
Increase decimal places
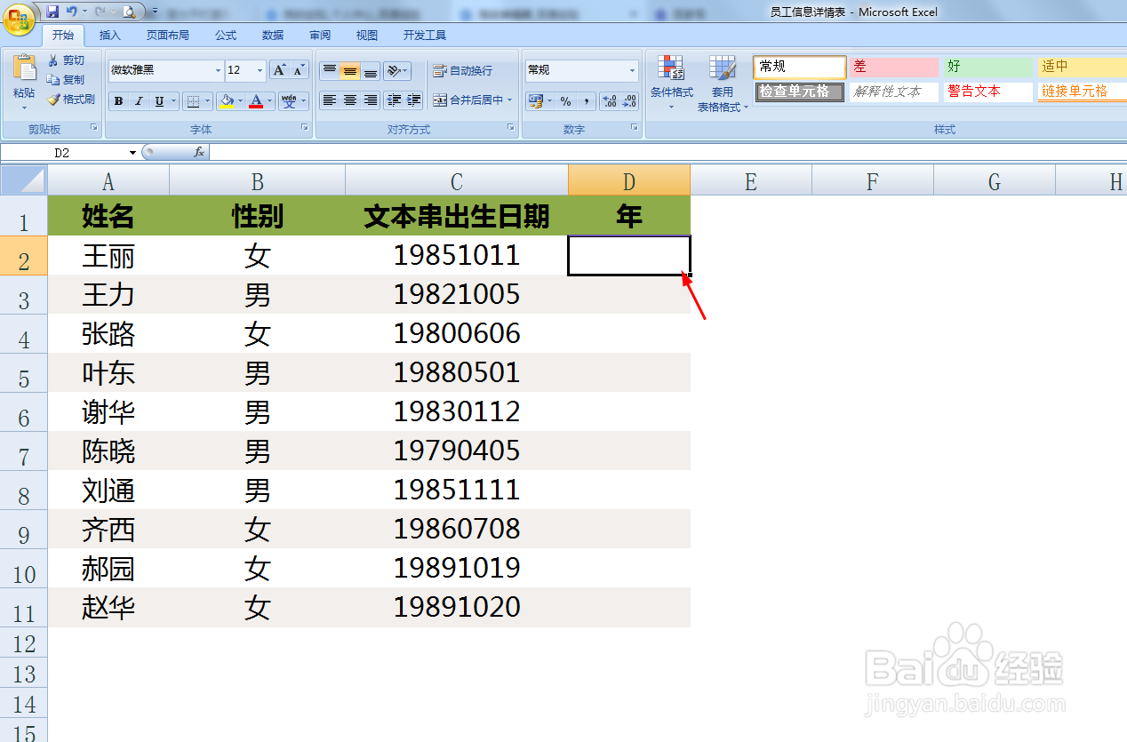pyautogui.click(x=610, y=101)
